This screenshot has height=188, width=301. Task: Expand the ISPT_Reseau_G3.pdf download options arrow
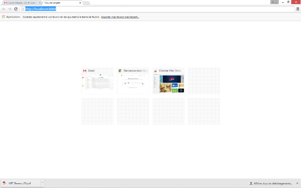42,183
